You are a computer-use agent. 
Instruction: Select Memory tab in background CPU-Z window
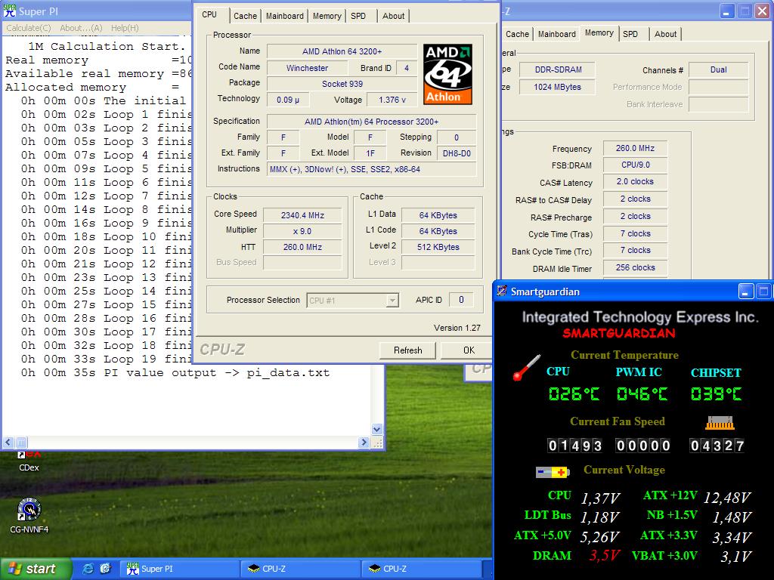(599, 33)
